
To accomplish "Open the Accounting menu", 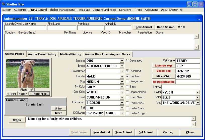I will tap(151, 10).
